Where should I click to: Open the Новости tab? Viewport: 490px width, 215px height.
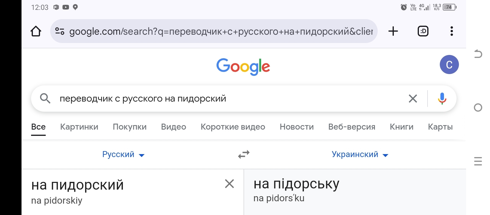(297, 127)
